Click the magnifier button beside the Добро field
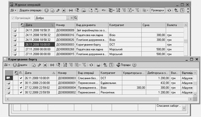 (x=75, y=18)
